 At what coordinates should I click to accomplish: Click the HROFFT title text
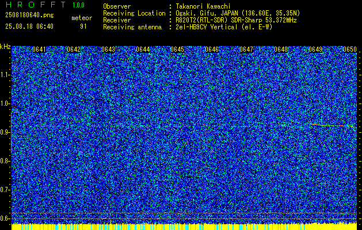point(35,5)
